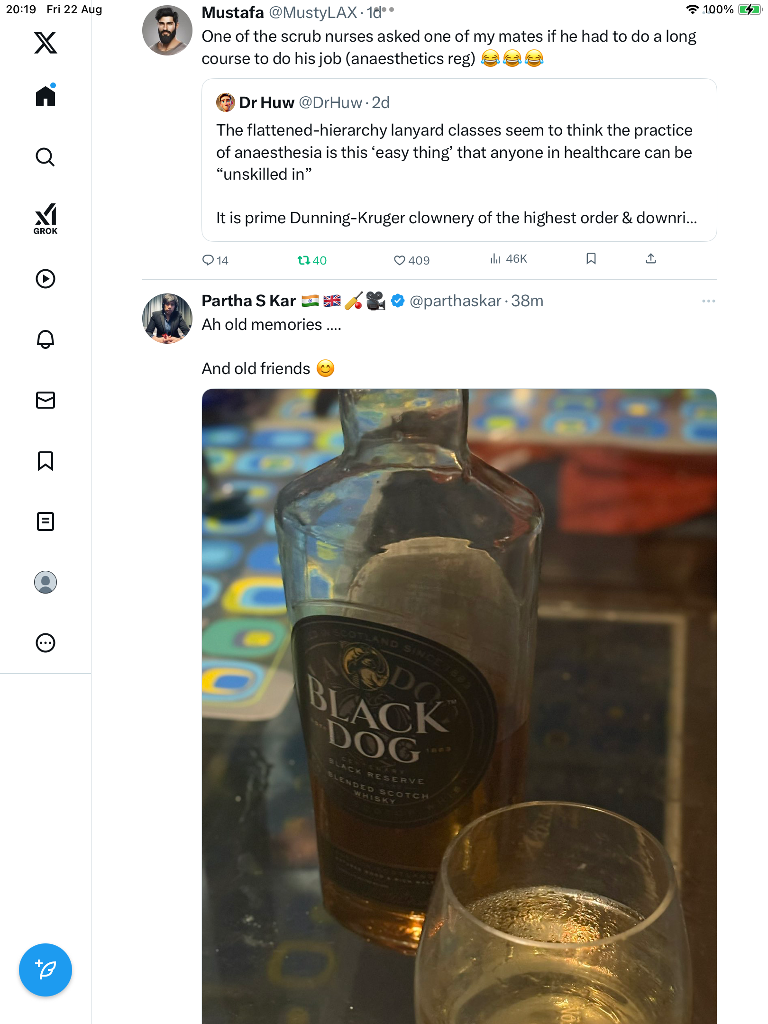
Task: Open the quoted Dr Huw post
Action: point(459,160)
